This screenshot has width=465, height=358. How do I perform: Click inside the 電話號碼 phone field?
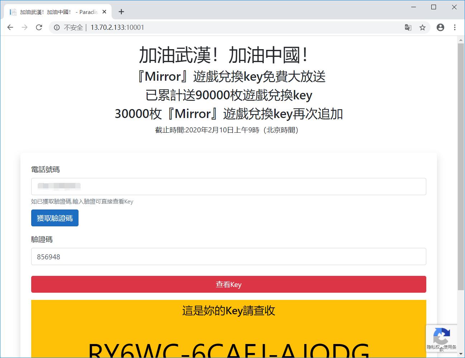click(x=228, y=187)
